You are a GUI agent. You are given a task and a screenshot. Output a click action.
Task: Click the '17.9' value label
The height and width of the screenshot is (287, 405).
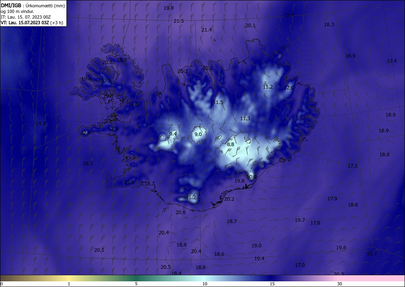pyautogui.click(x=332, y=198)
